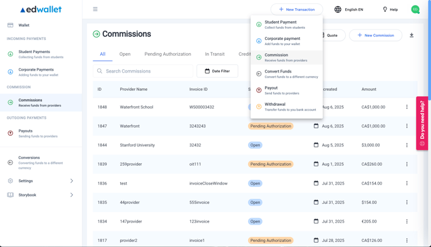Screen dimensions: 431x247
Task: Open row actions for commission 1834
Action: [407, 221]
